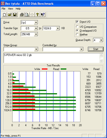
Task: Save results with the floppy disk icon
Action: 15,14
